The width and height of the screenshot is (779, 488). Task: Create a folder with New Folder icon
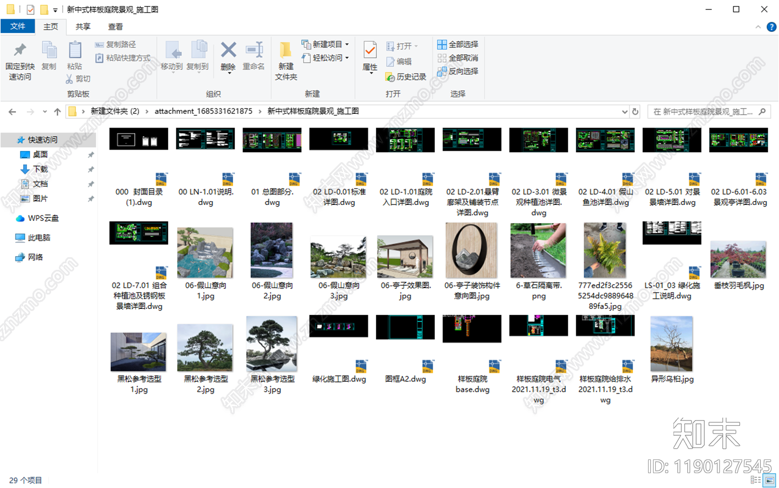tap(286, 51)
